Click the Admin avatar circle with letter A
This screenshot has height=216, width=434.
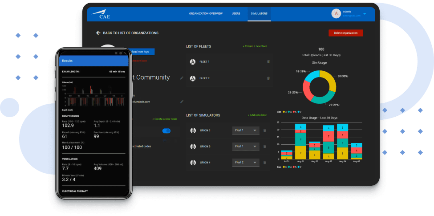336,13
